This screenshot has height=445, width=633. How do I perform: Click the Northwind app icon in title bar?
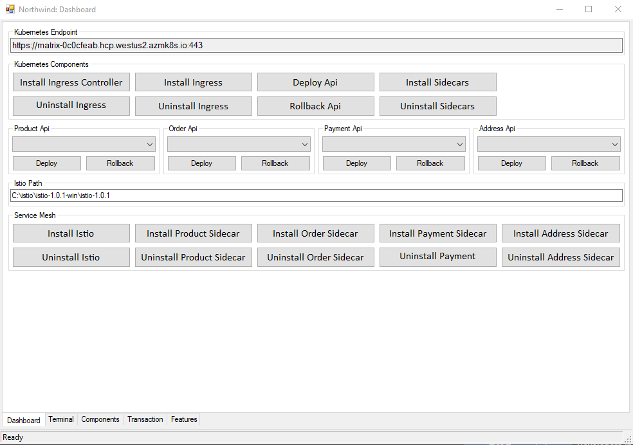[10, 9]
